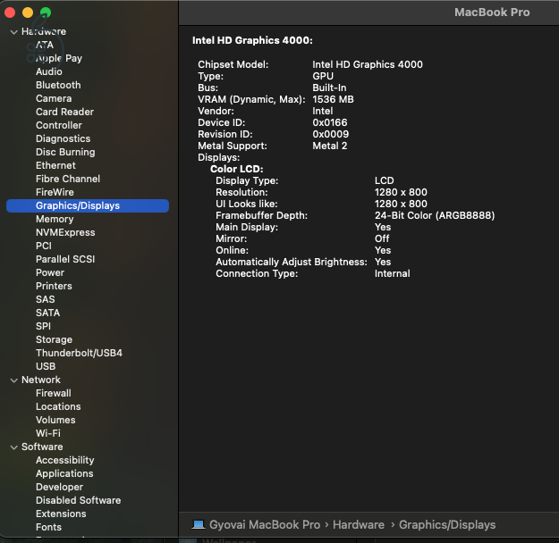The image size is (559, 543).
Task: Select the highlighted Graphics/Displays row
Action: [88, 205]
